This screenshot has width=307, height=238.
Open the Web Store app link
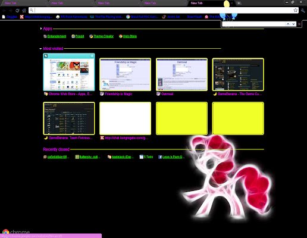(130, 36)
